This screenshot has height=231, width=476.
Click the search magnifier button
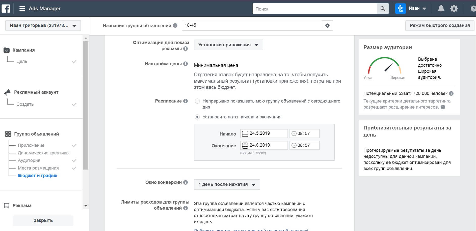pos(383,9)
